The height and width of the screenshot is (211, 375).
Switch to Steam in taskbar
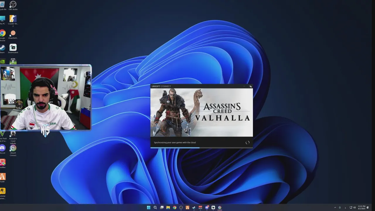coord(194,207)
